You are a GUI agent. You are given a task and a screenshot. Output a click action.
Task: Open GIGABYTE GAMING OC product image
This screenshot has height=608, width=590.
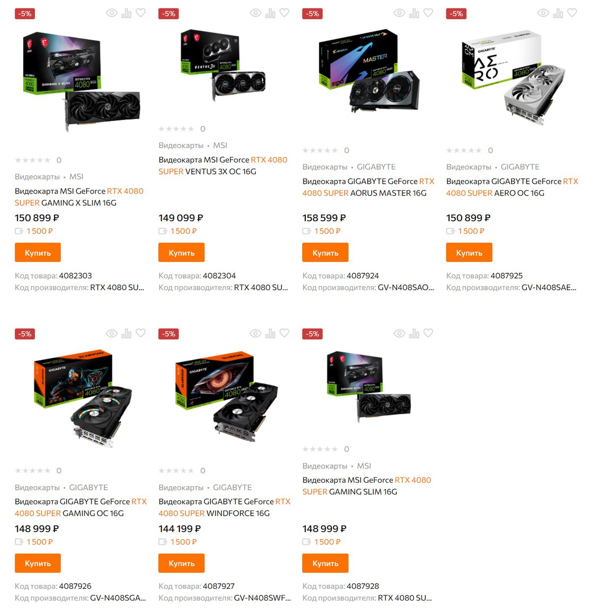(81, 398)
